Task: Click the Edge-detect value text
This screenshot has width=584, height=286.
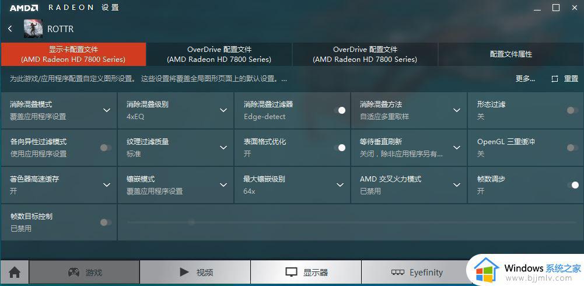Action: click(264, 117)
